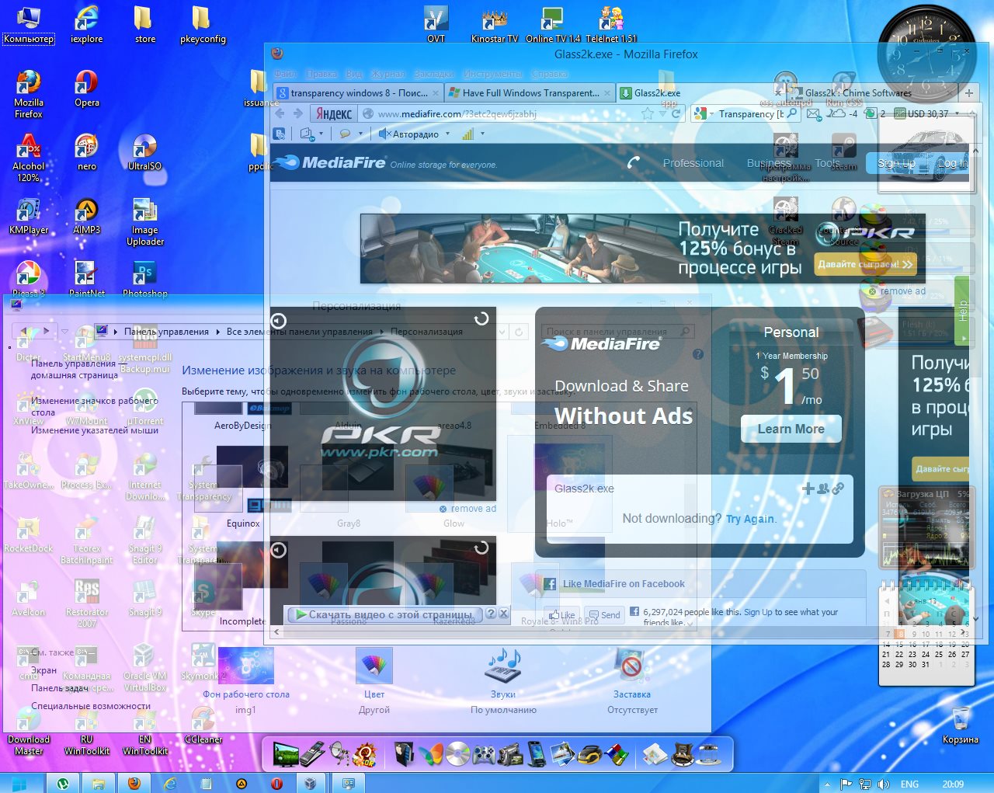This screenshot has height=793, width=994.
Task: Launch KMPlayer from the desktop
Action: point(29,216)
